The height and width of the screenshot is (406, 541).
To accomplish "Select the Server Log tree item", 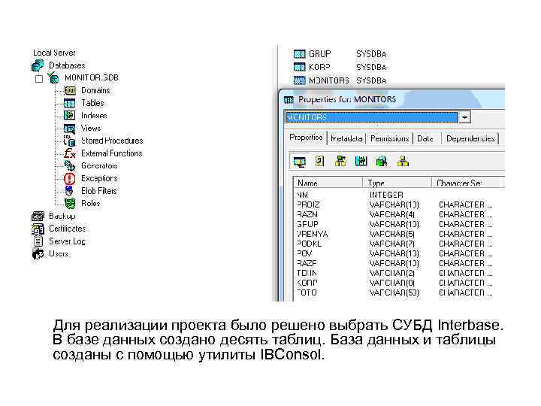I will click(x=67, y=241).
